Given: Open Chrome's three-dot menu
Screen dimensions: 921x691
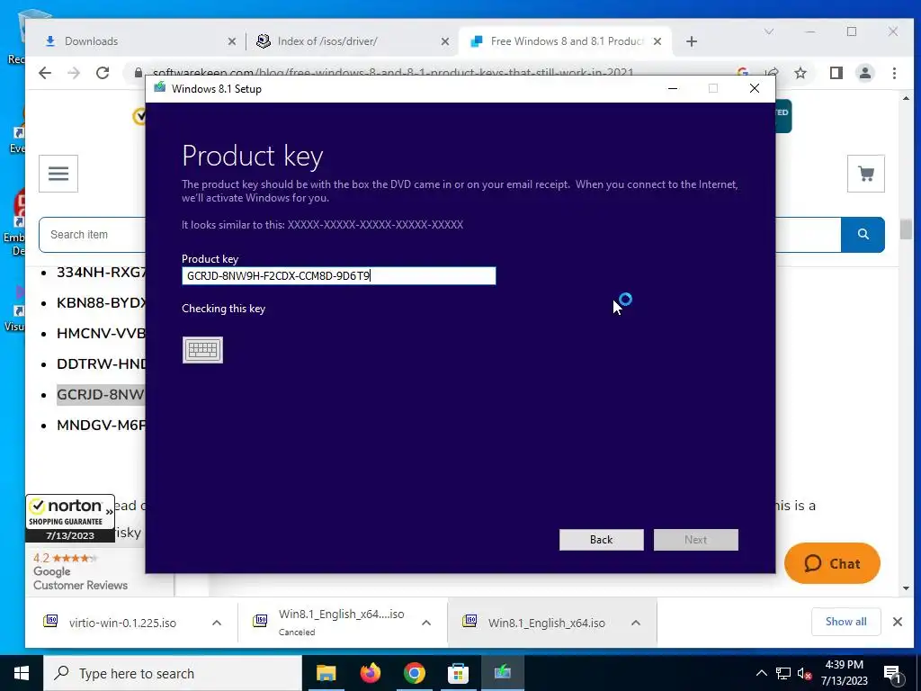Looking at the screenshot, I should tap(894, 73).
